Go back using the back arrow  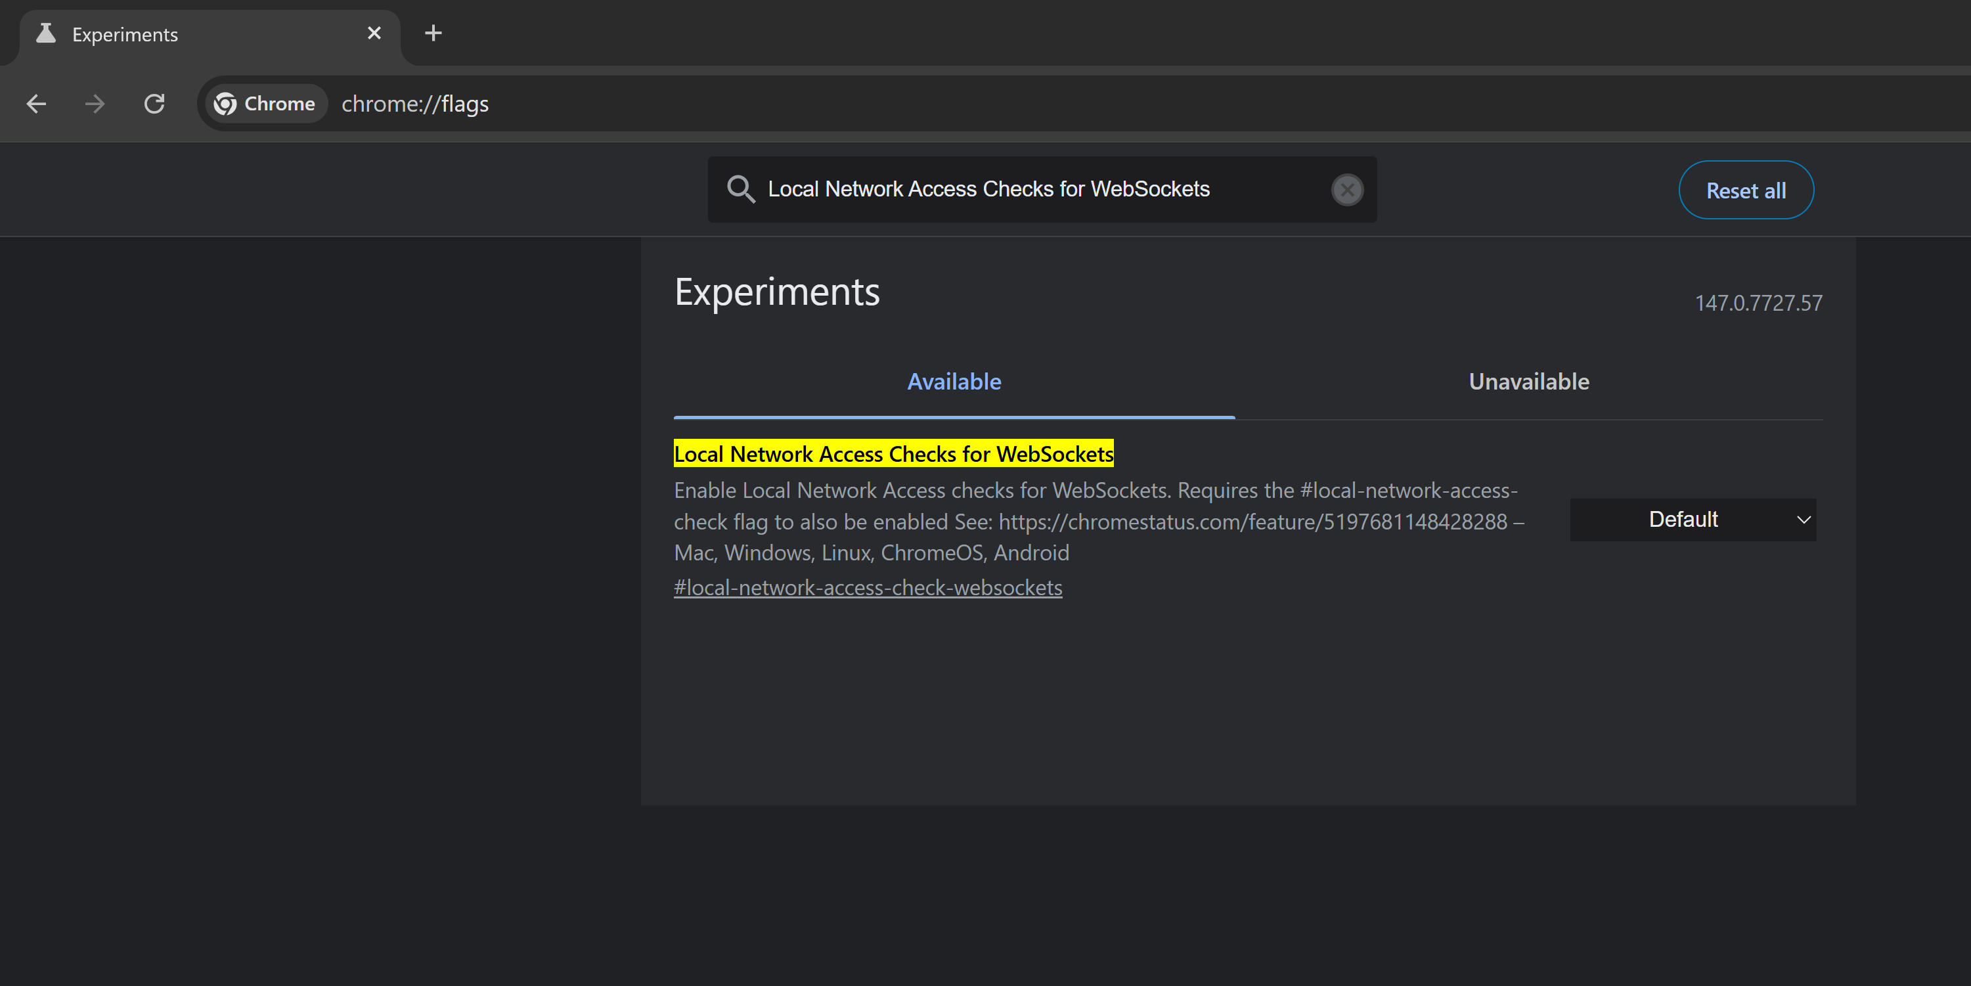pos(36,103)
